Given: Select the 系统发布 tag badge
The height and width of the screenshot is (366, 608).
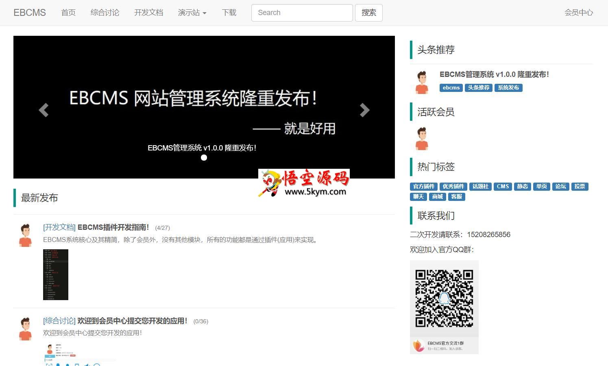Looking at the screenshot, I should point(508,88).
